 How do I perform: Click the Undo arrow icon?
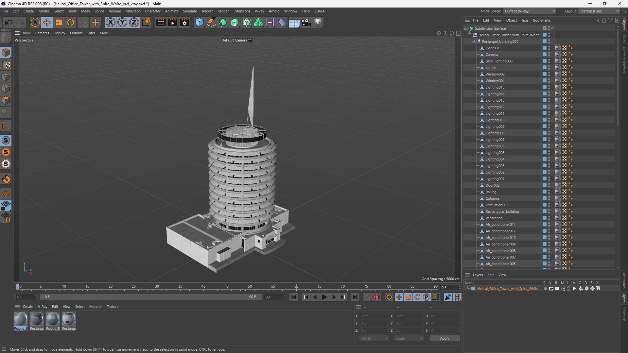click(x=9, y=22)
